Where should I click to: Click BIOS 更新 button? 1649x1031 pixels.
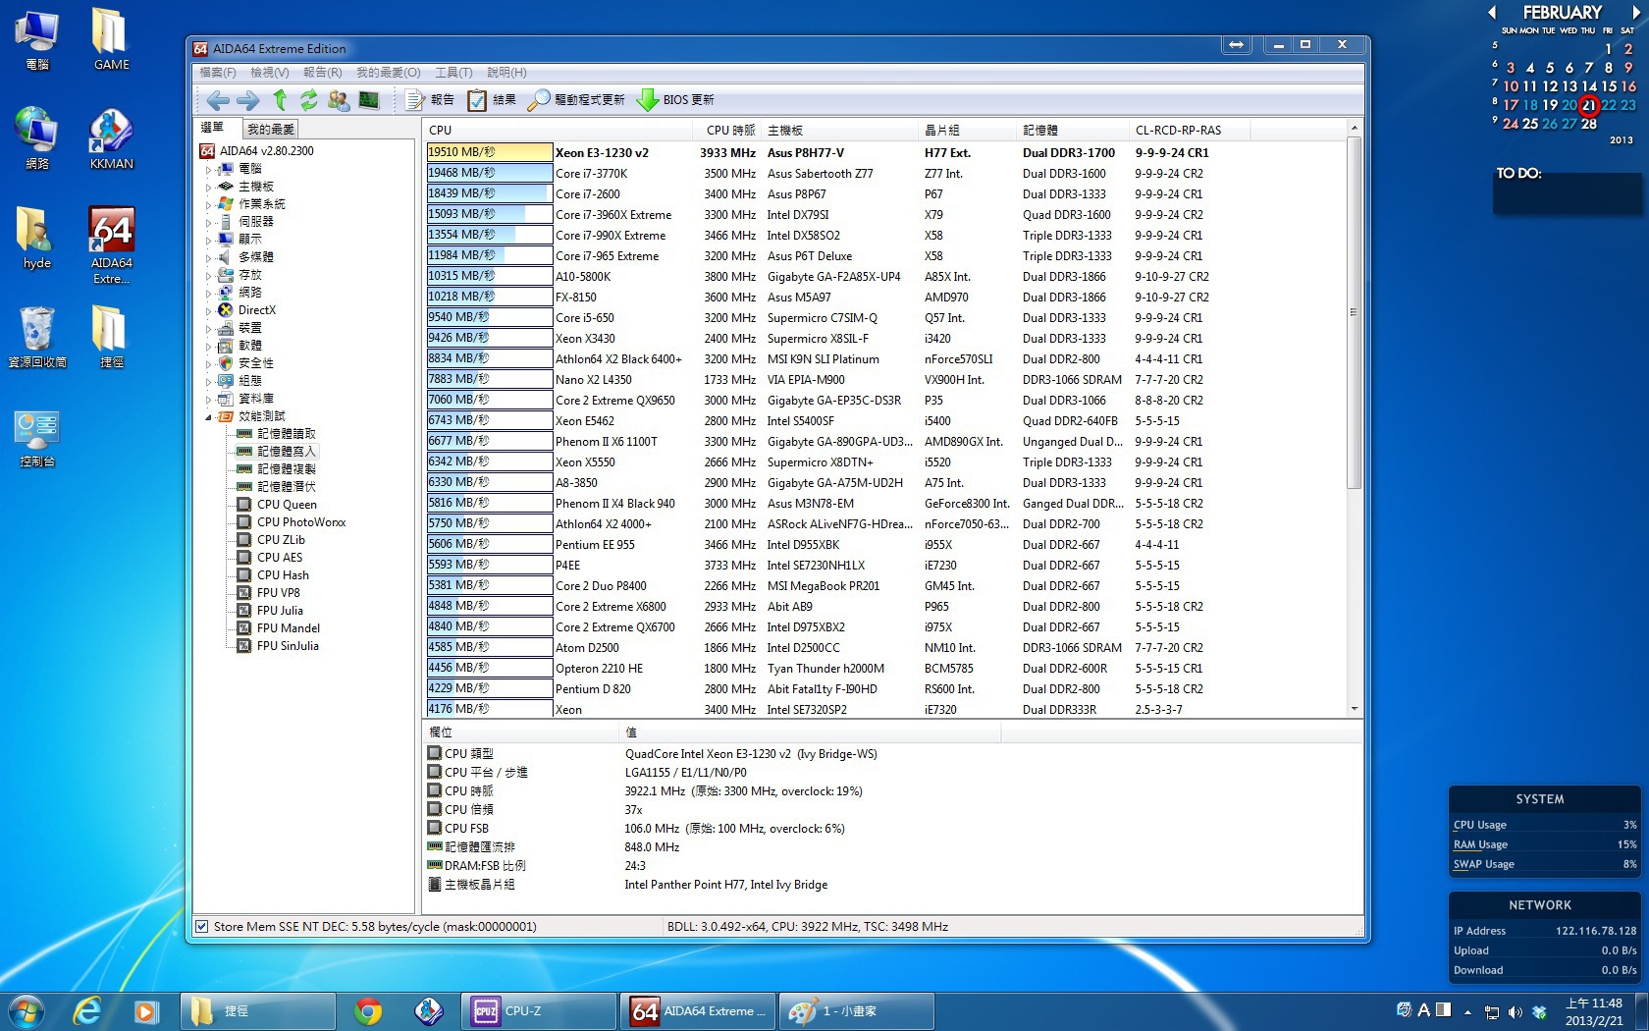(x=675, y=100)
